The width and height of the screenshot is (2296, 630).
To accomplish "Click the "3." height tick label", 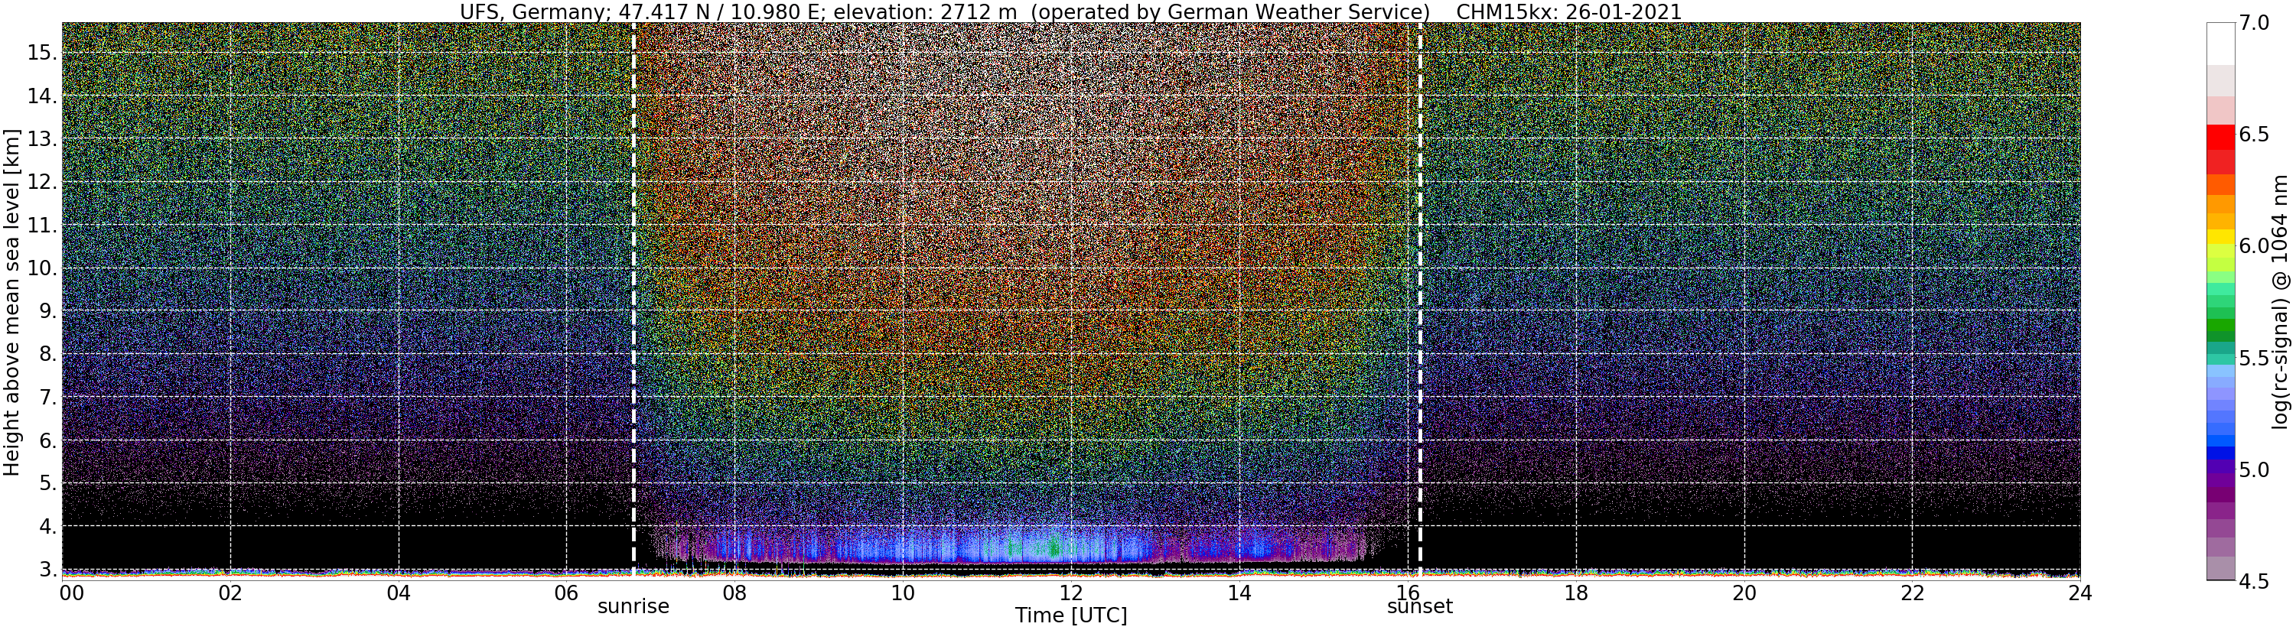I will tap(48, 570).
